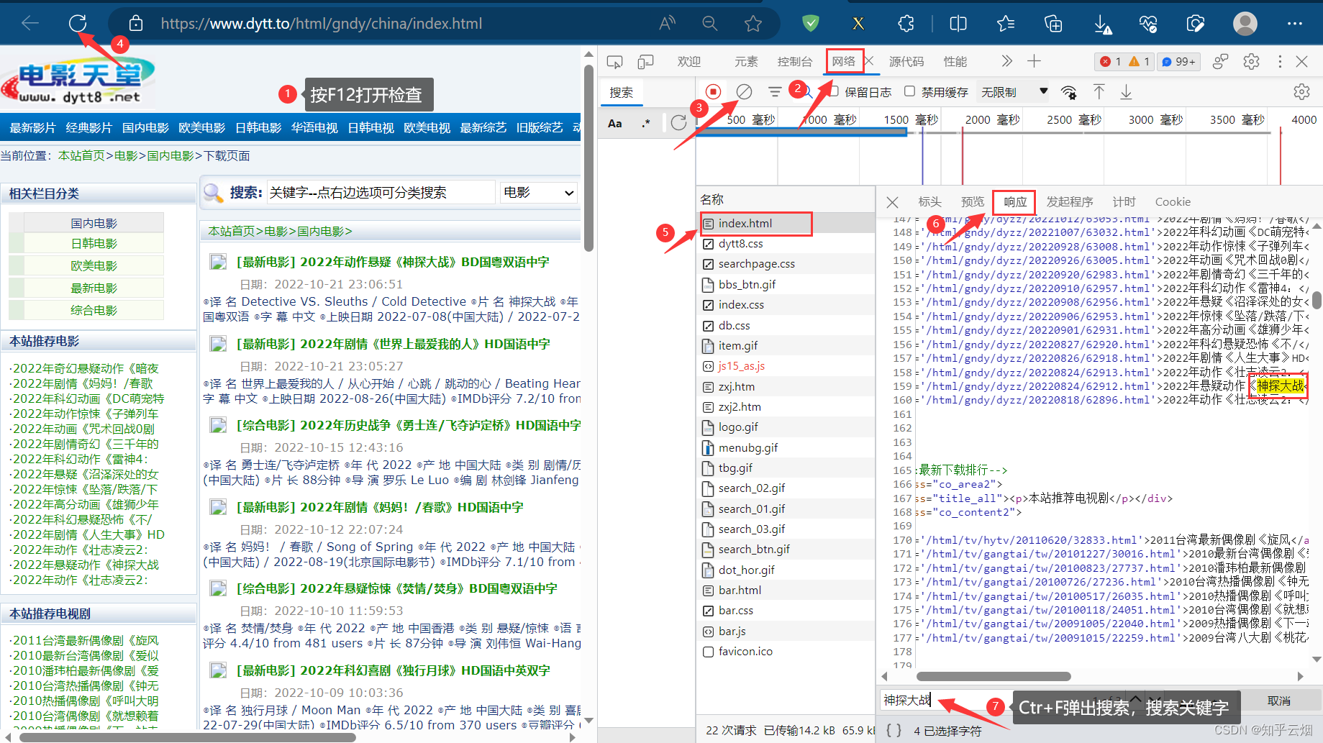
Task: Switch to the 源代码 tab
Action: (x=906, y=62)
